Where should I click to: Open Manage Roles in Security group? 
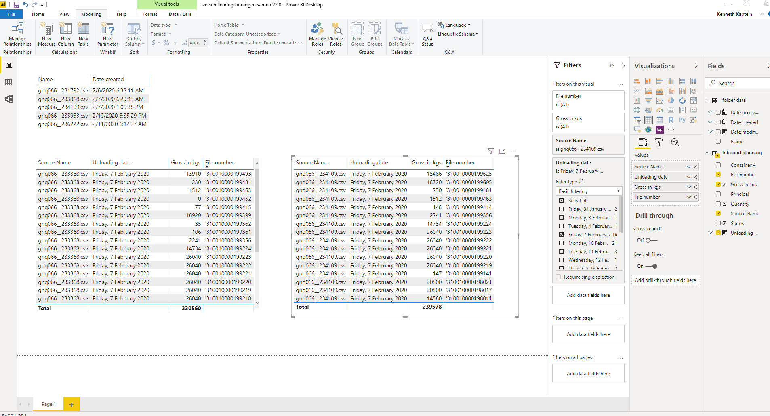point(318,34)
